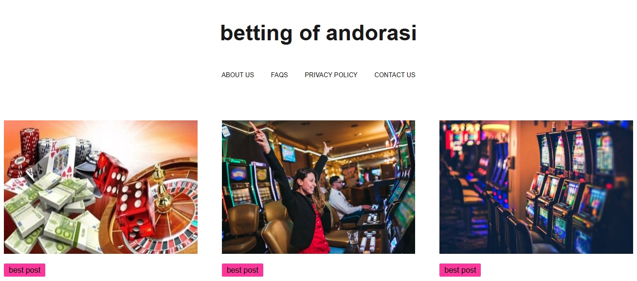This screenshot has height=281, width=637.
Task: Open the cheering woman casino image
Action: pos(318,187)
